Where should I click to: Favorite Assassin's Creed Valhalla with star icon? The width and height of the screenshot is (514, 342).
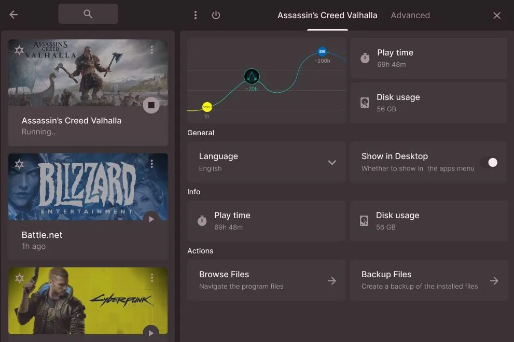pyautogui.click(x=19, y=50)
